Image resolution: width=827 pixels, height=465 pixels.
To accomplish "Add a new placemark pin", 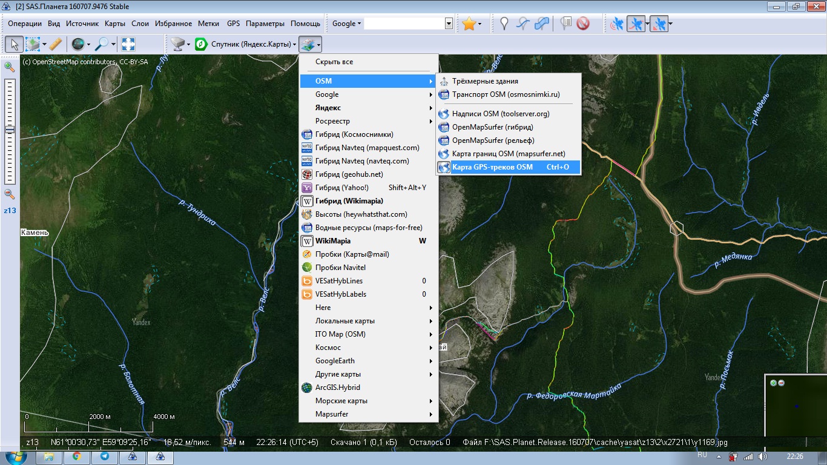I will (504, 24).
